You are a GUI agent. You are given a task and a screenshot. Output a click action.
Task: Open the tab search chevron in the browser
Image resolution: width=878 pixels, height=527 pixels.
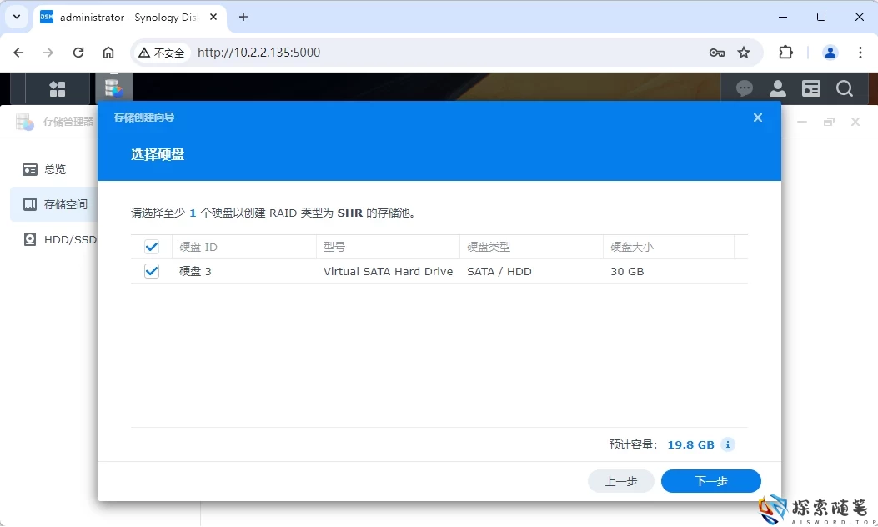coord(16,17)
